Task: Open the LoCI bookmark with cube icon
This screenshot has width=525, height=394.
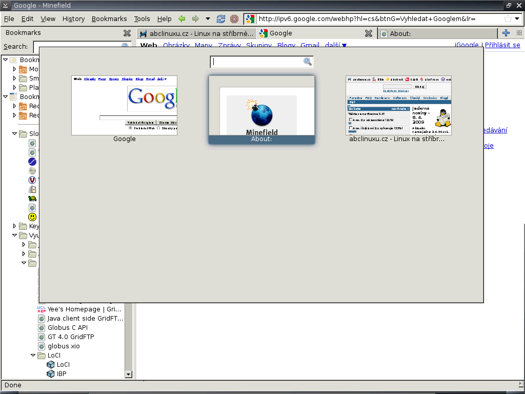Action: 63,365
